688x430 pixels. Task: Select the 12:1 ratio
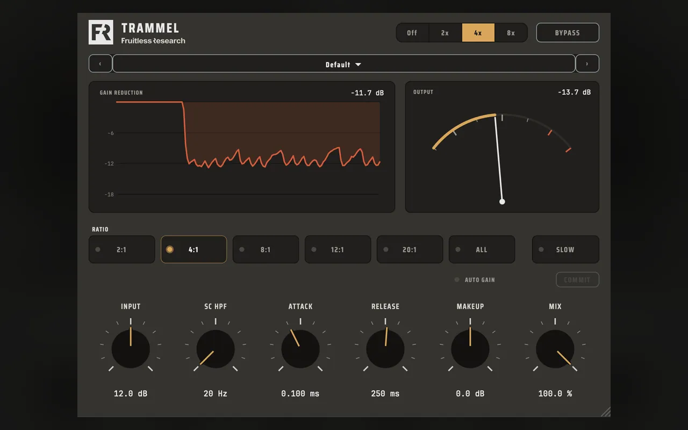[x=338, y=249]
